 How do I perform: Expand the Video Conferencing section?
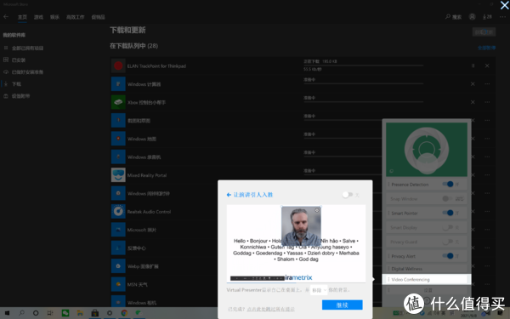click(x=427, y=279)
